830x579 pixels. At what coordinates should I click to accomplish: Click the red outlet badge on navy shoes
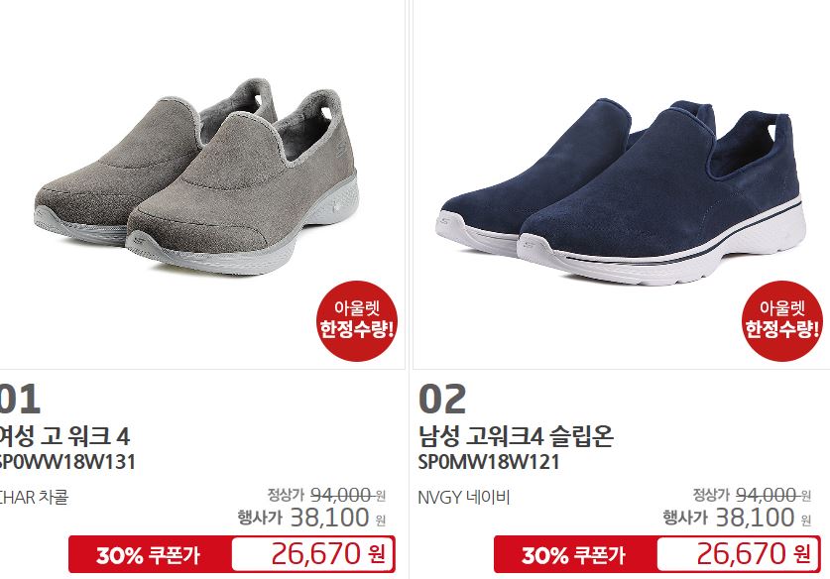pyautogui.click(x=782, y=320)
